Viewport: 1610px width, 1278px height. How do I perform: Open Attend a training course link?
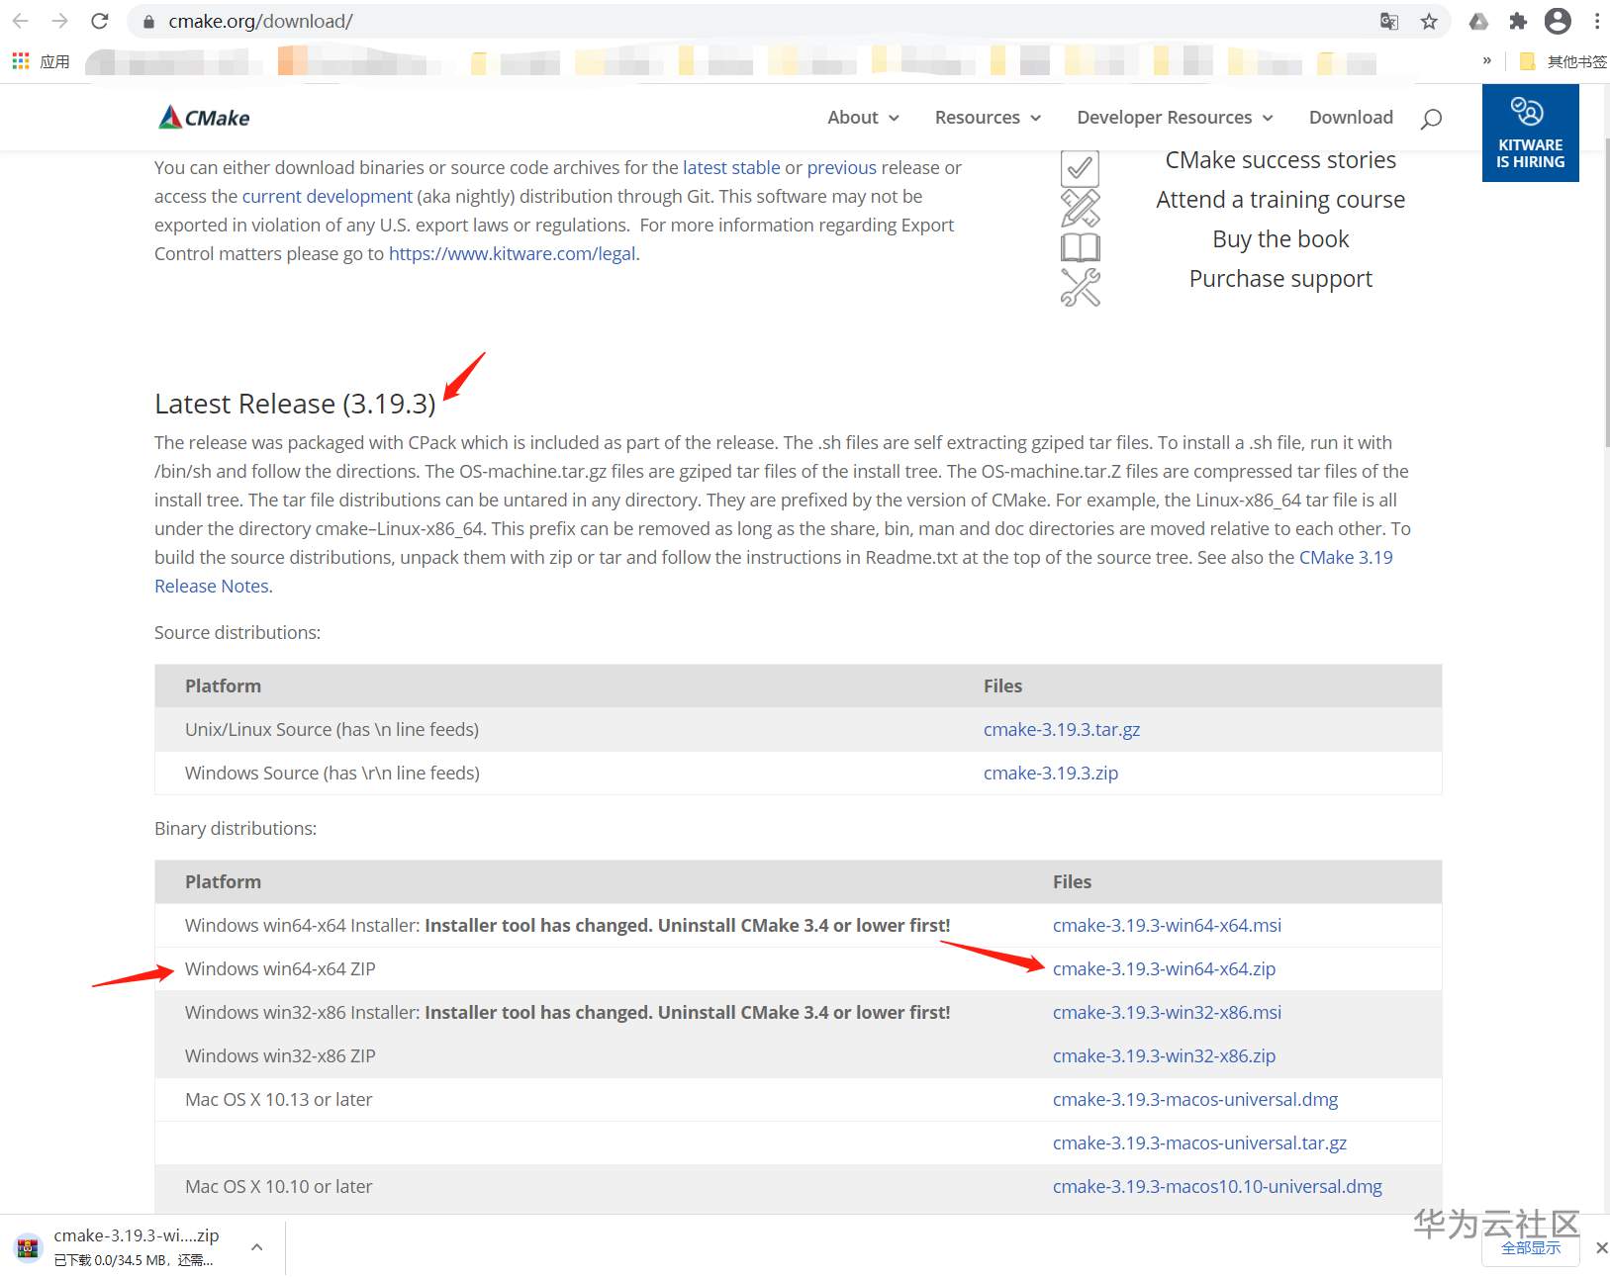click(1280, 200)
